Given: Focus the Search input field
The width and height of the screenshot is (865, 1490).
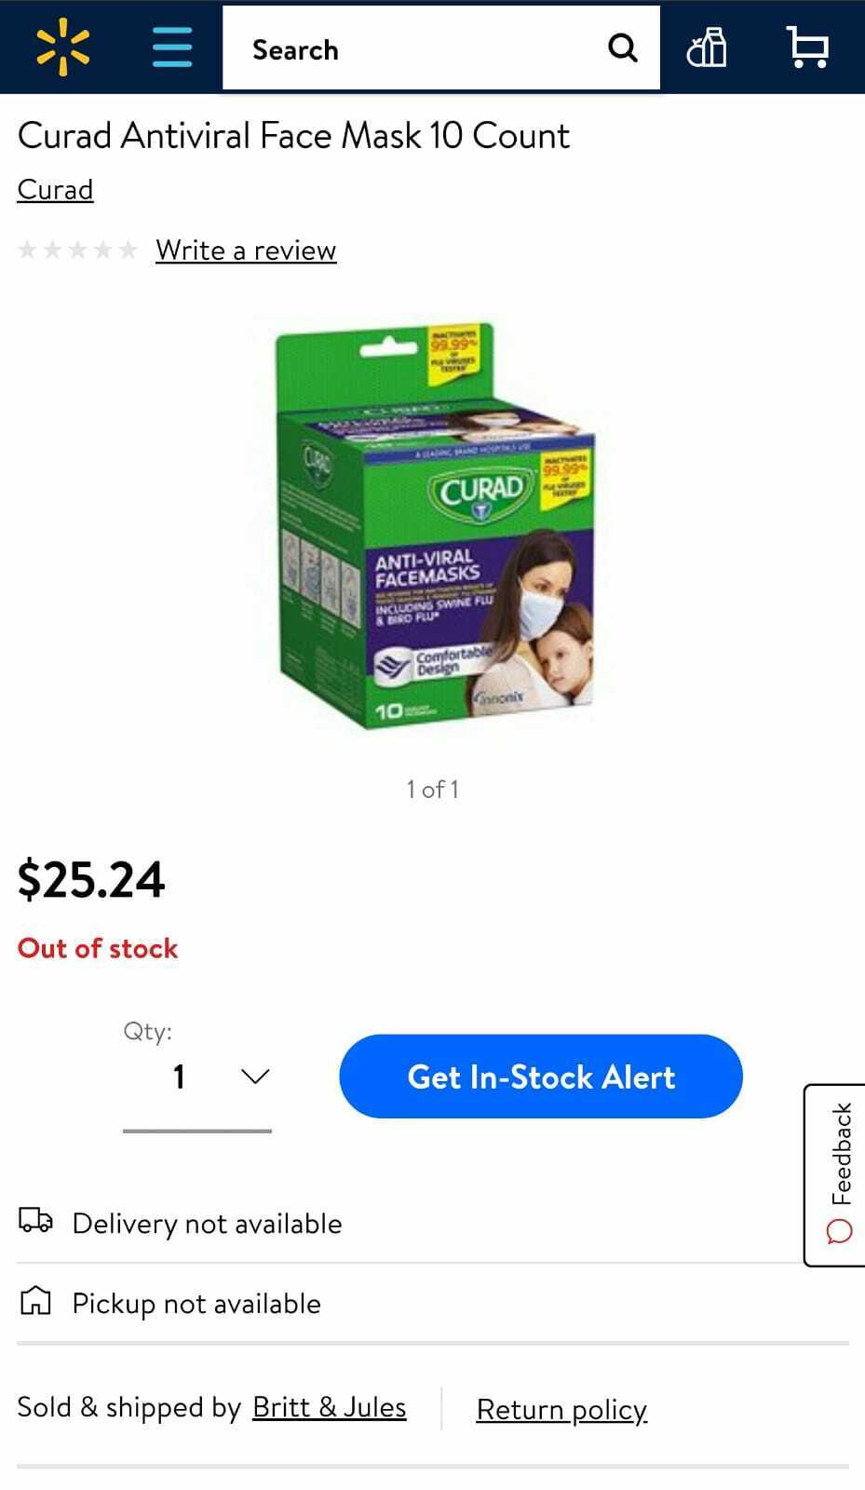Looking at the screenshot, I should pos(414,48).
